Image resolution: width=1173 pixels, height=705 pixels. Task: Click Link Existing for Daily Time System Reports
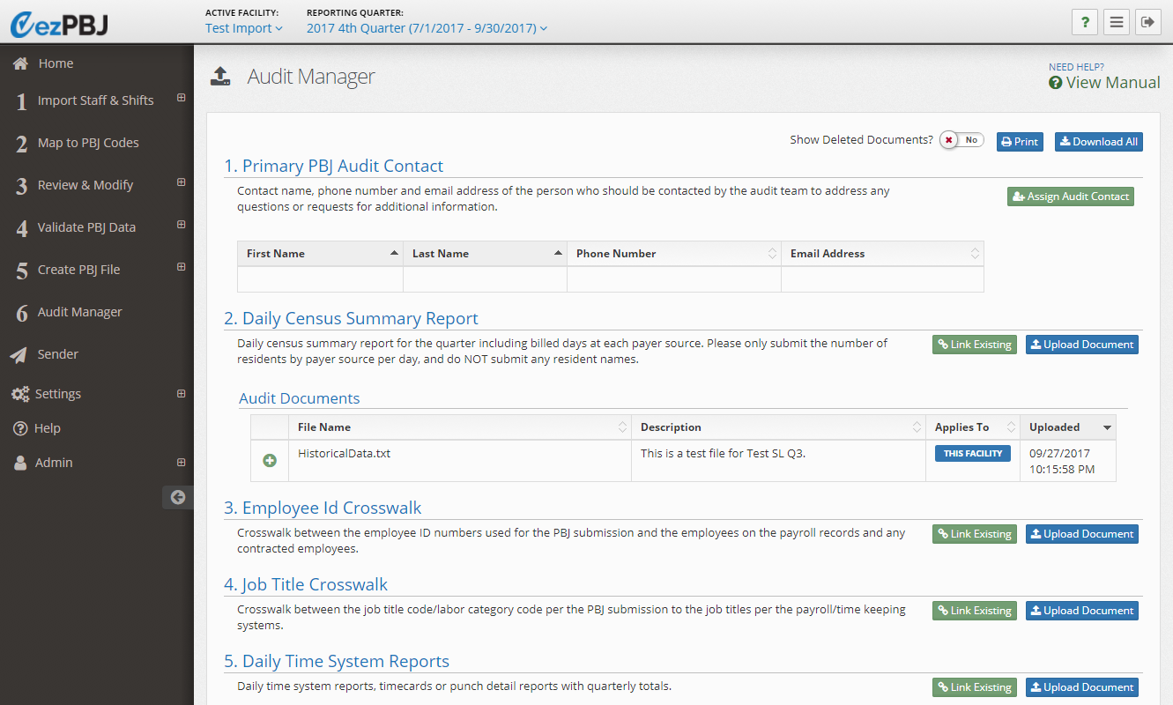pos(975,687)
